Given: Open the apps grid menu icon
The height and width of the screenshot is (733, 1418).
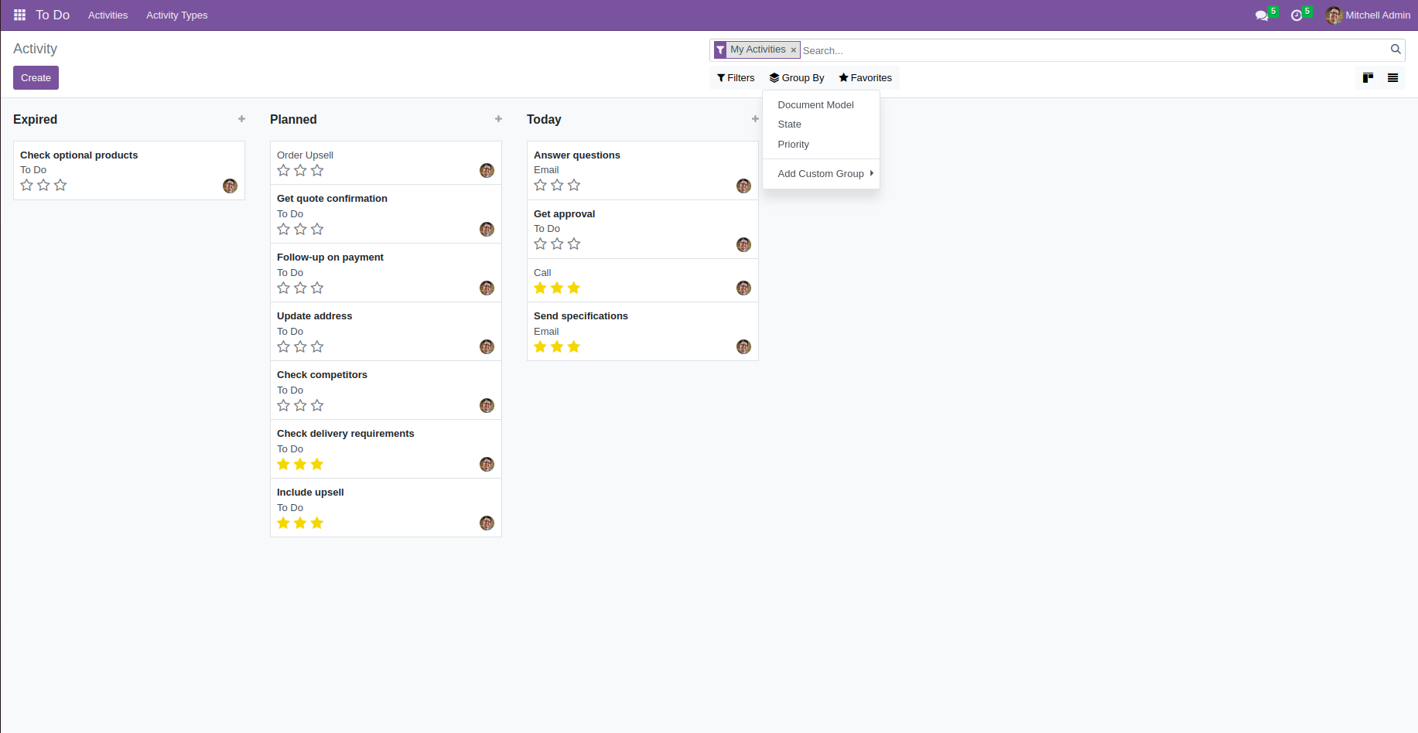Looking at the screenshot, I should (x=20, y=15).
